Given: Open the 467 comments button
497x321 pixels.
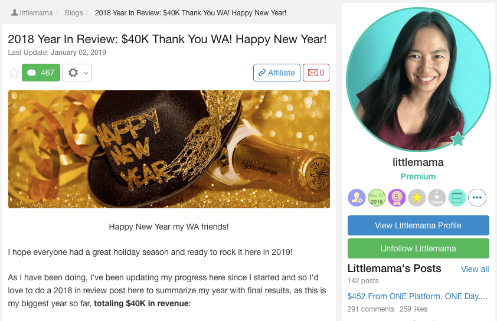Looking at the screenshot, I should [x=41, y=73].
